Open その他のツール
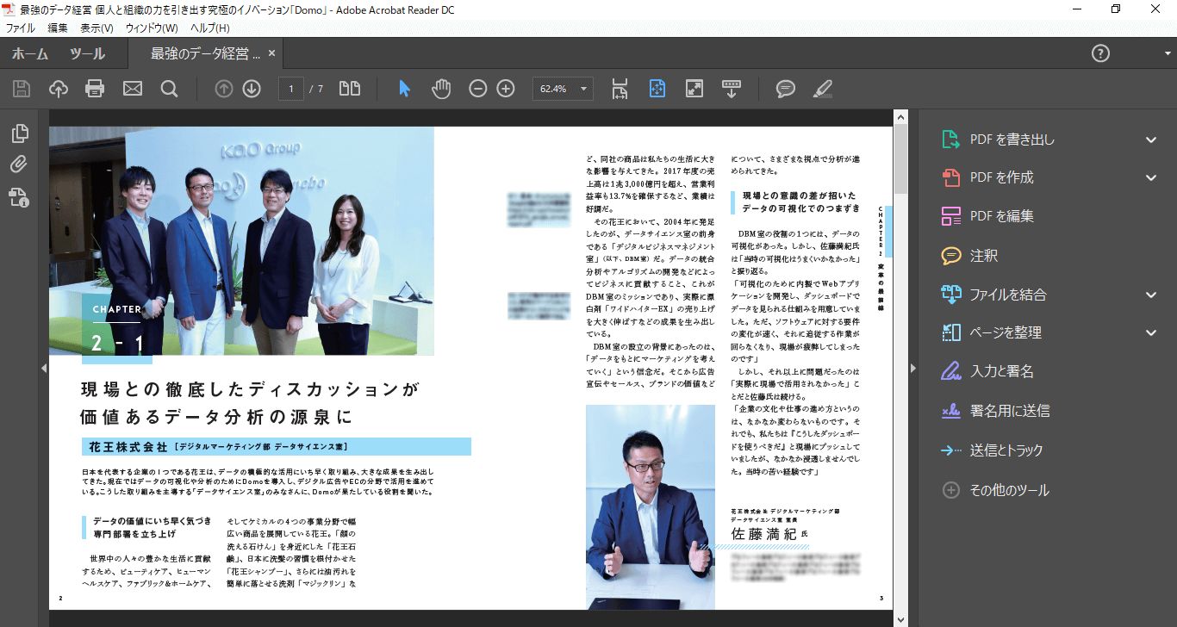The width and height of the screenshot is (1177, 627). click(996, 490)
